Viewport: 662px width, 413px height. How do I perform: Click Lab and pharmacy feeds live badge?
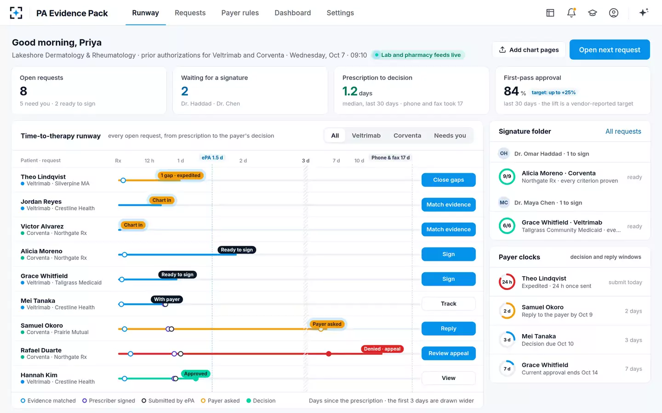pos(417,55)
